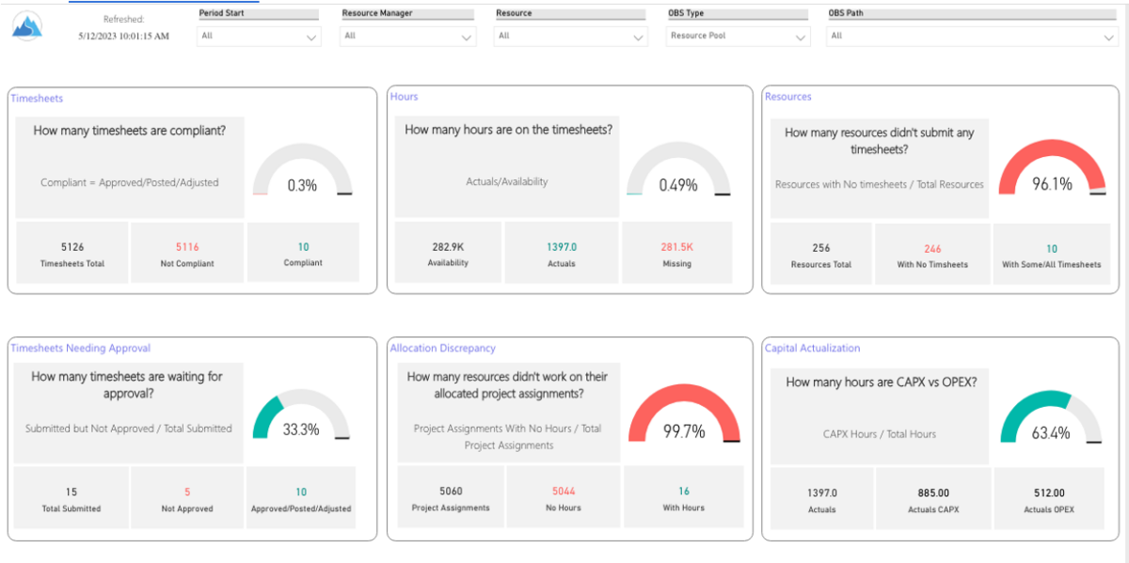Click the mountain logo in the top-left corner
Viewport: 1129px width, 563px height.
pos(26,25)
